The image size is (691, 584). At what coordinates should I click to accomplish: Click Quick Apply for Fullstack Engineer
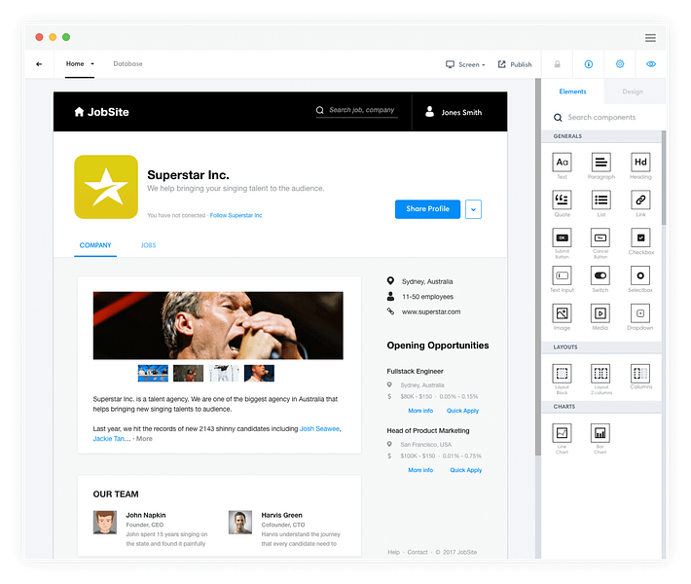click(x=462, y=411)
